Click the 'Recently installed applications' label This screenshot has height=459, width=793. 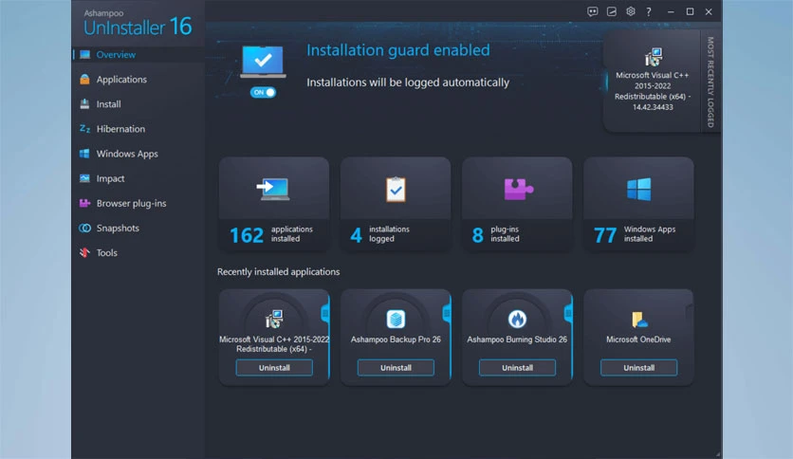[x=278, y=272]
